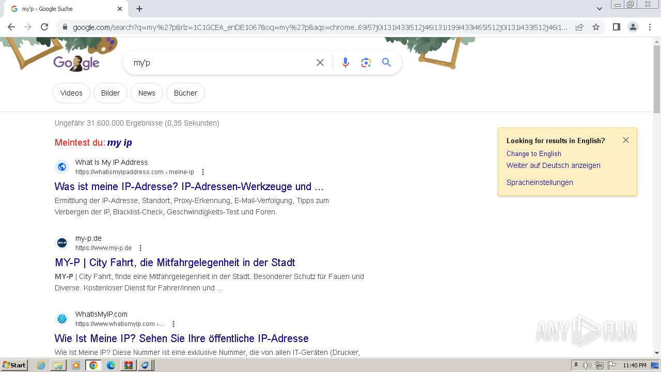Screen dimensions: 661x372
Task: Dismiss the English results notice
Action: tap(626, 140)
